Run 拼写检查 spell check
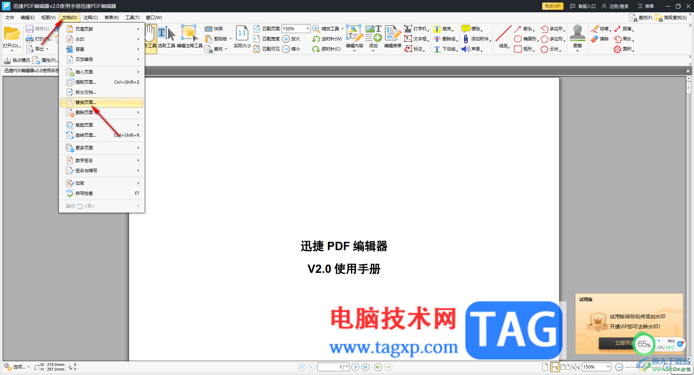The width and height of the screenshot is (694, 375). [x=102, y=193]
